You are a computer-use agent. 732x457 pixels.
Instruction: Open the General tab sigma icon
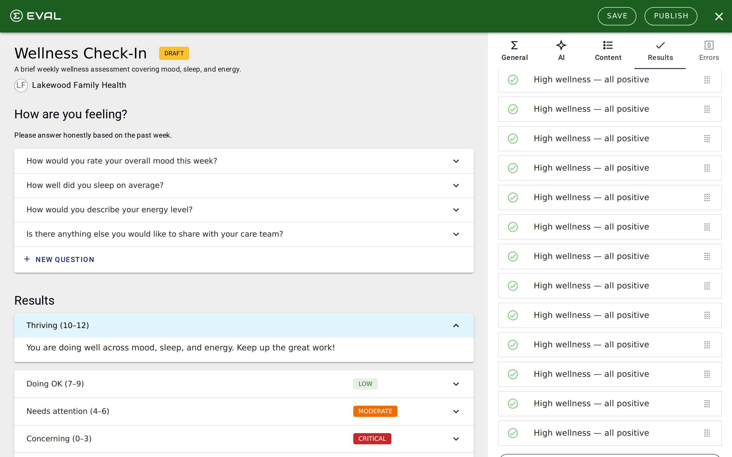pos(514,45)
